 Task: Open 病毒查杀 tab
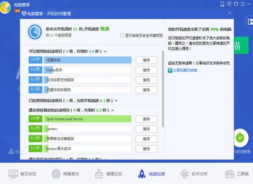pos(66,174)
